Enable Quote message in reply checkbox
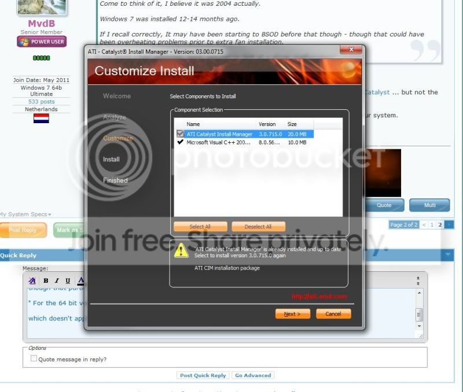The width and height of the screenshot is (463, 392). (34, 358)
